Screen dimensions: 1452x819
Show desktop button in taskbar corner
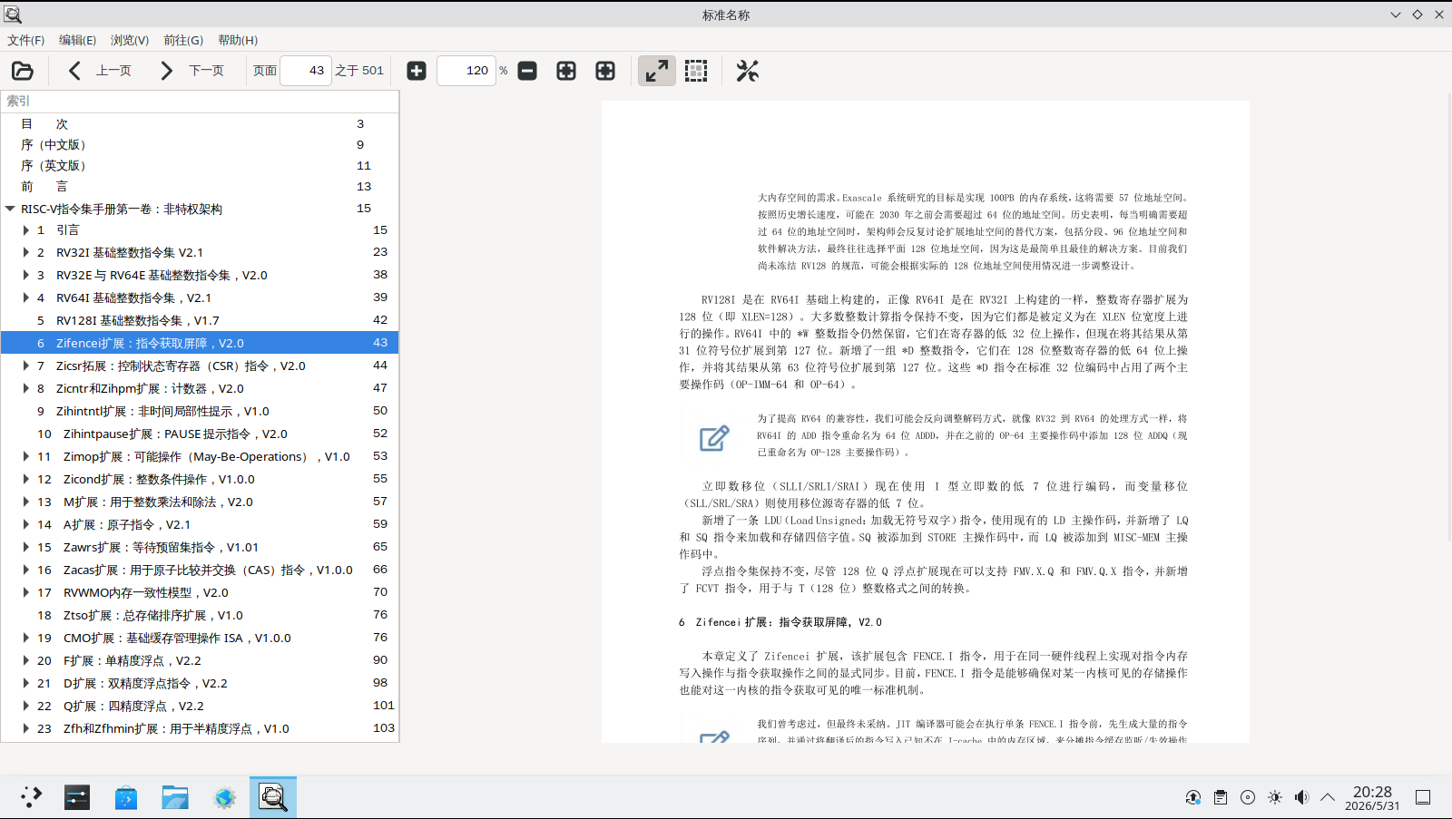1423,797
